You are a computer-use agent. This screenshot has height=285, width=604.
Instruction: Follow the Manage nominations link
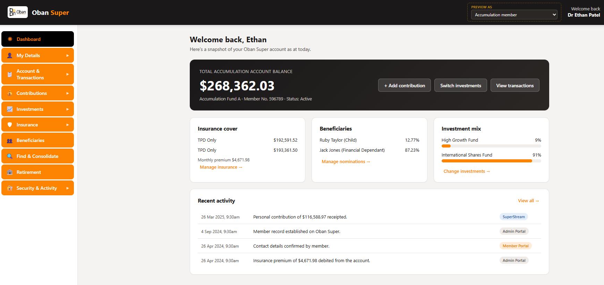click(346, 161)
